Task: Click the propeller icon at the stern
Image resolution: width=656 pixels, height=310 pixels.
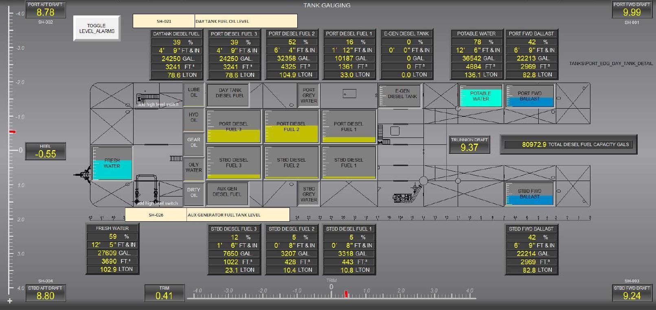Action: (83, 175)
